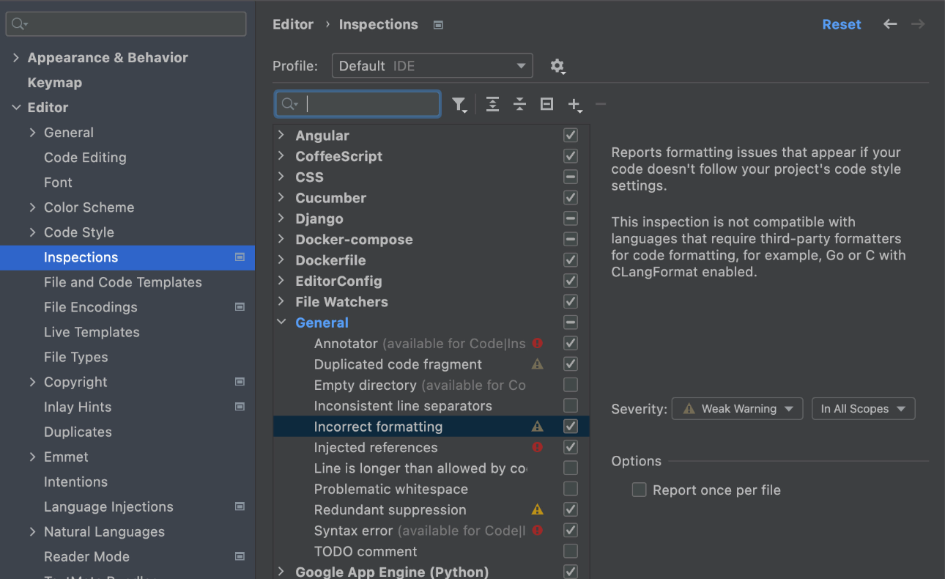Open the profile gear settings icon
945x579 pixels.
[x=557, y=66]
